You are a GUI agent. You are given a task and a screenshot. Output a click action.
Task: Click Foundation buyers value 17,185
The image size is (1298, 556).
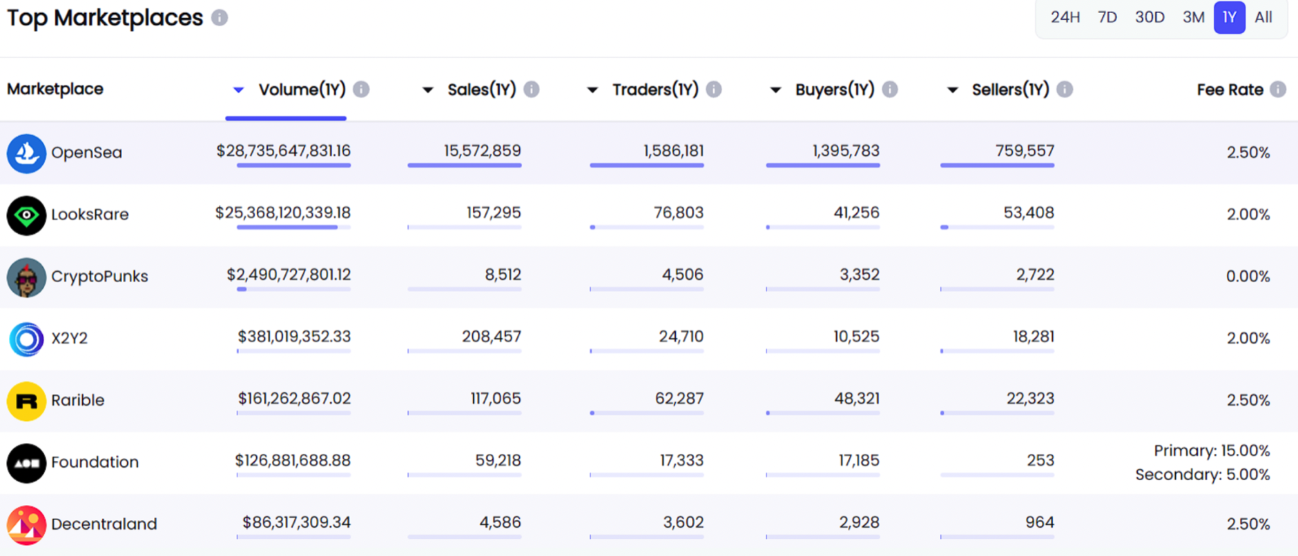click(x=859, y=461)
